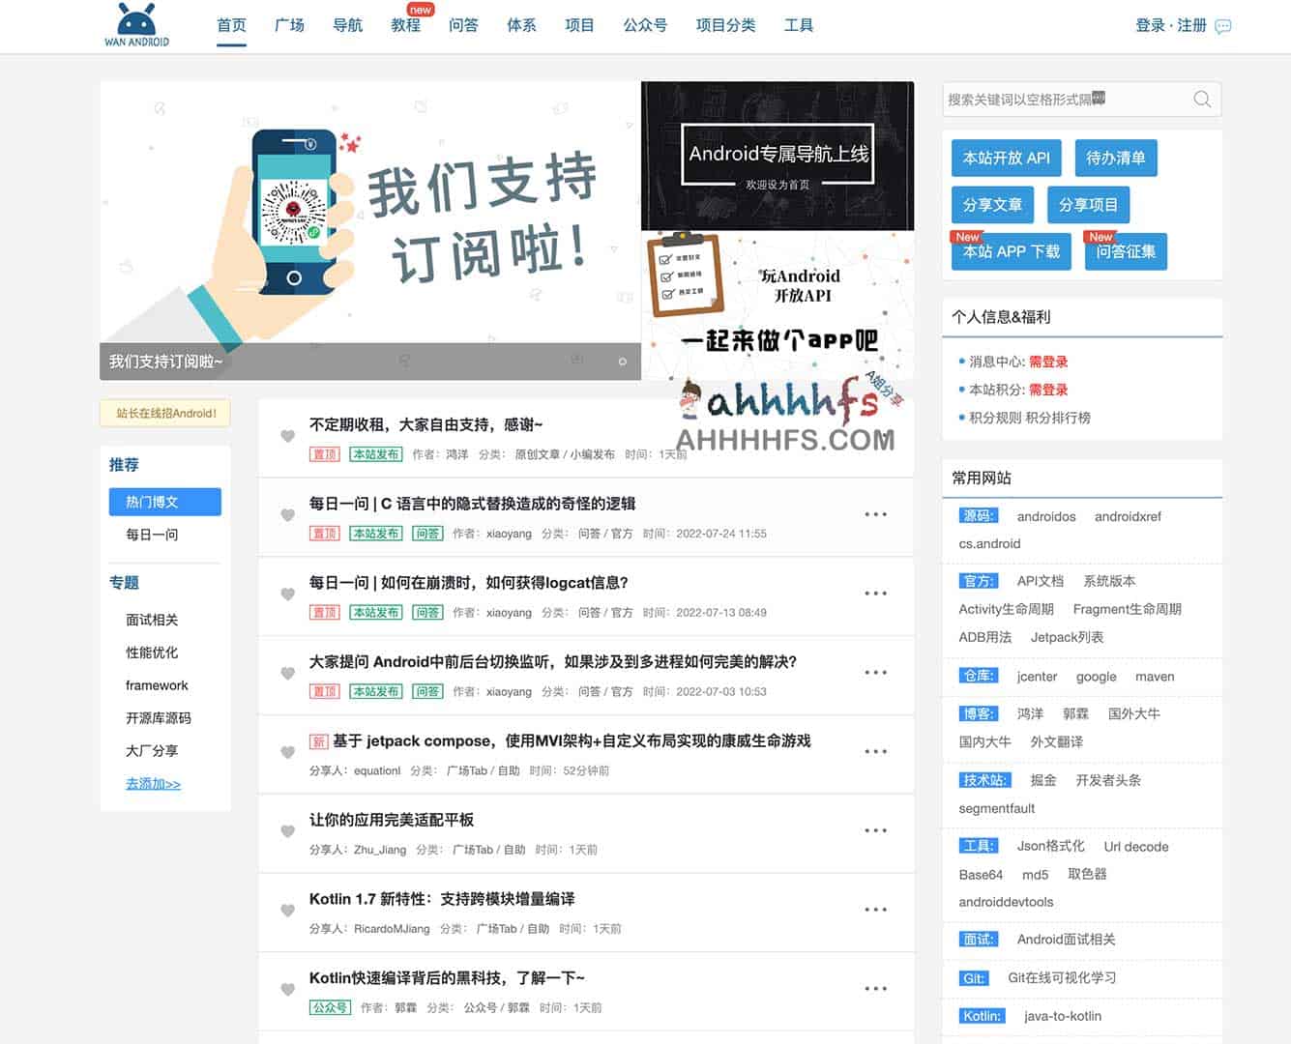Select 每日一问 in the sidebar
This screenshot has height=1044, width=1291.
tap(152, 535)
